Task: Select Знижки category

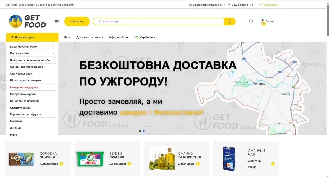Action: click(x=15, y=128)
